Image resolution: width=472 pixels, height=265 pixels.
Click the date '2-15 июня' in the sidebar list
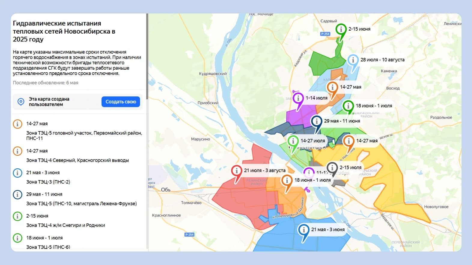37,216
